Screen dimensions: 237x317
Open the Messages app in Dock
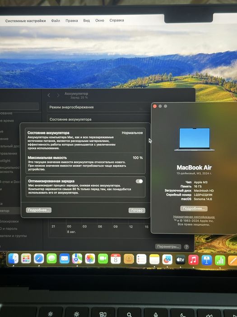[51, 259]
